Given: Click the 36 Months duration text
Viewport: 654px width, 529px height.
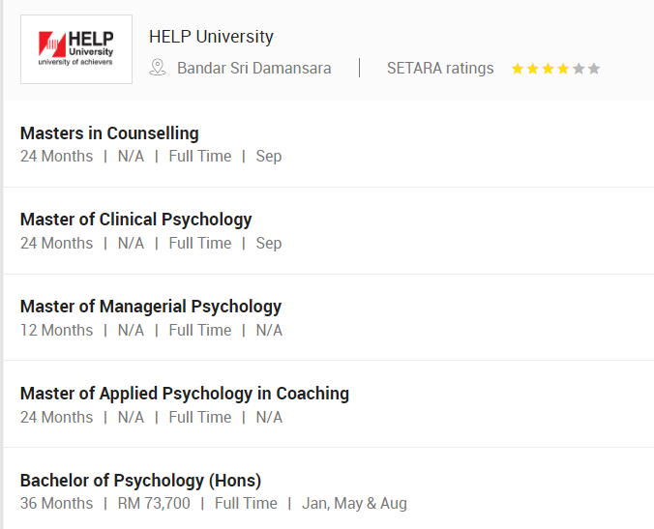Looking at the screenshot, I should (56, 504).
